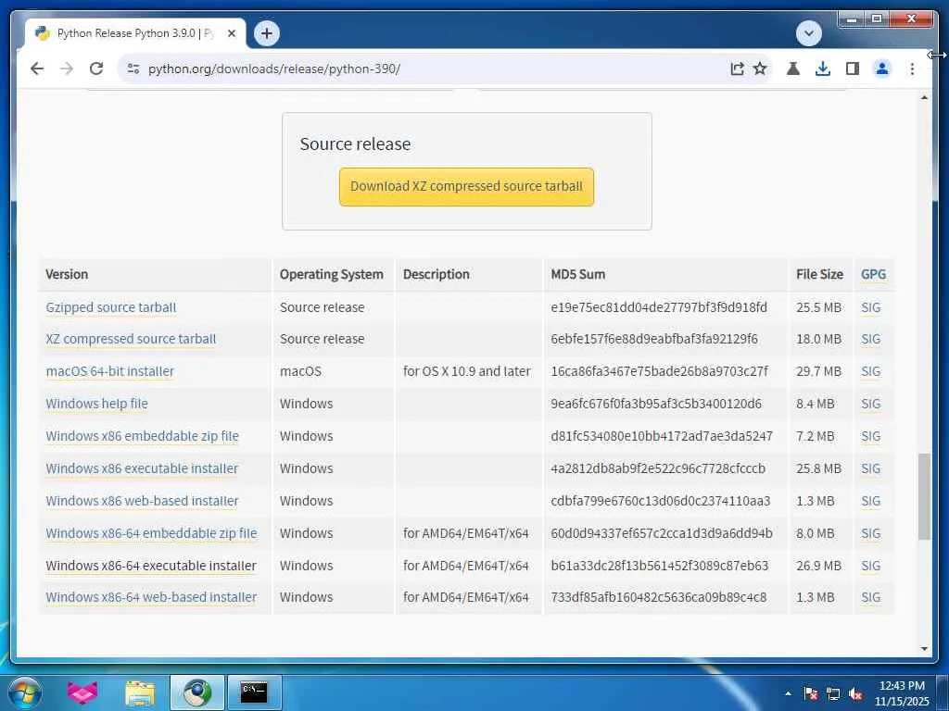
Task: Open SIG for x86-64 executable installer
Action: click(870, 566)
